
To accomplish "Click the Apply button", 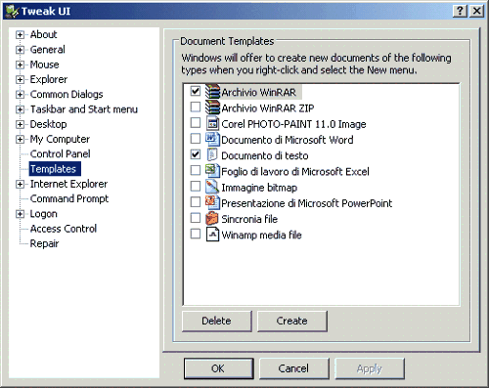I will (x=370, y=368).
